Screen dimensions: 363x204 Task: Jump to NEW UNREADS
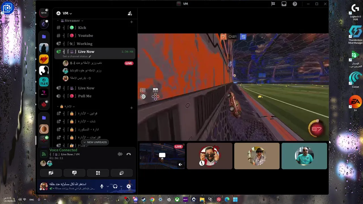(x=95, y=142)
